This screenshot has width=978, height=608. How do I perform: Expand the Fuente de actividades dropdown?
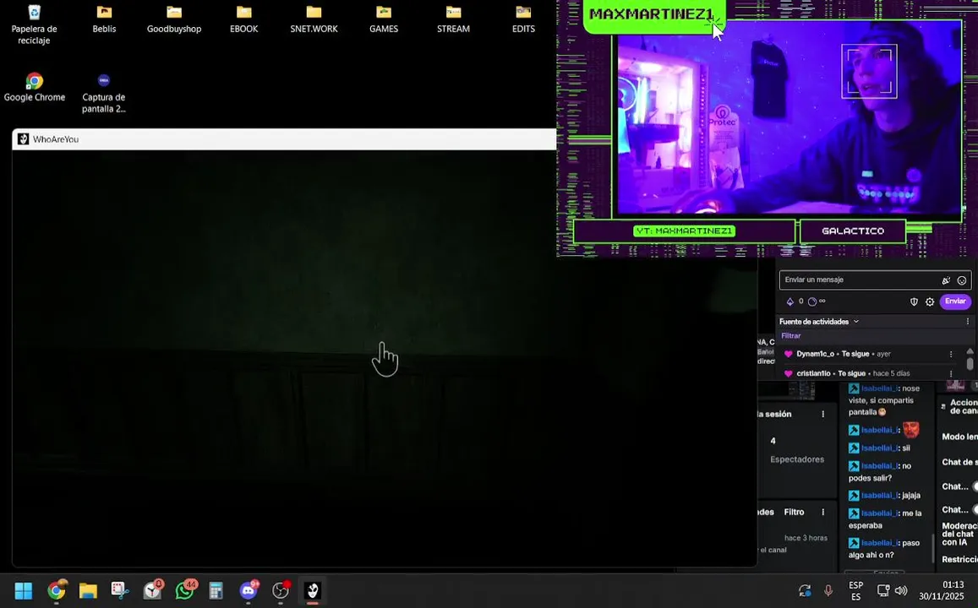click(855, 322)
